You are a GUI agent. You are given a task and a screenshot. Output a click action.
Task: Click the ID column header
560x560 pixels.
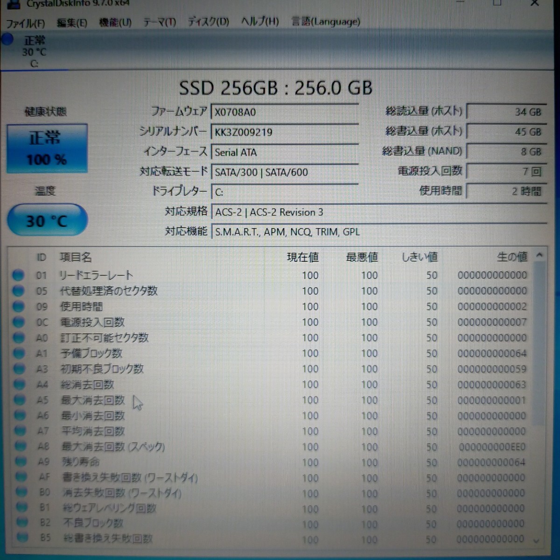tap(42, 257)
